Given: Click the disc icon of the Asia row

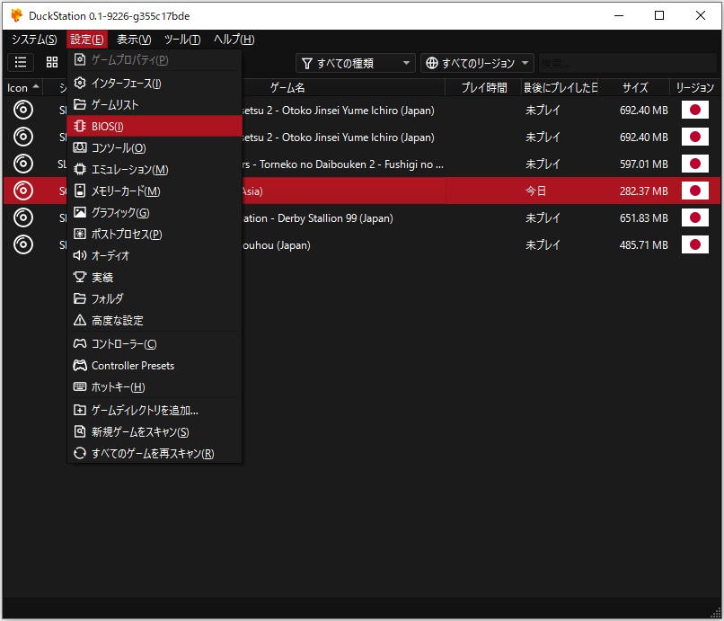Looking at the screenshot, I should (x=23, y=191).
